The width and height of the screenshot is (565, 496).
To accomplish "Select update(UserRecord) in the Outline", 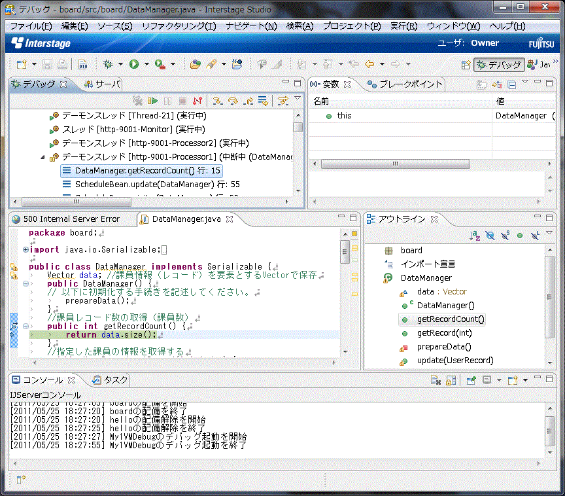I will pyautogui.click(x=455, y=361).
